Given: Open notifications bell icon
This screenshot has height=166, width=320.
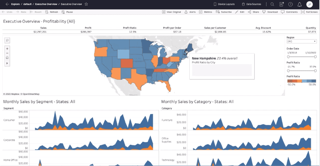Looking at the screenshot, I should pos(300,4).
